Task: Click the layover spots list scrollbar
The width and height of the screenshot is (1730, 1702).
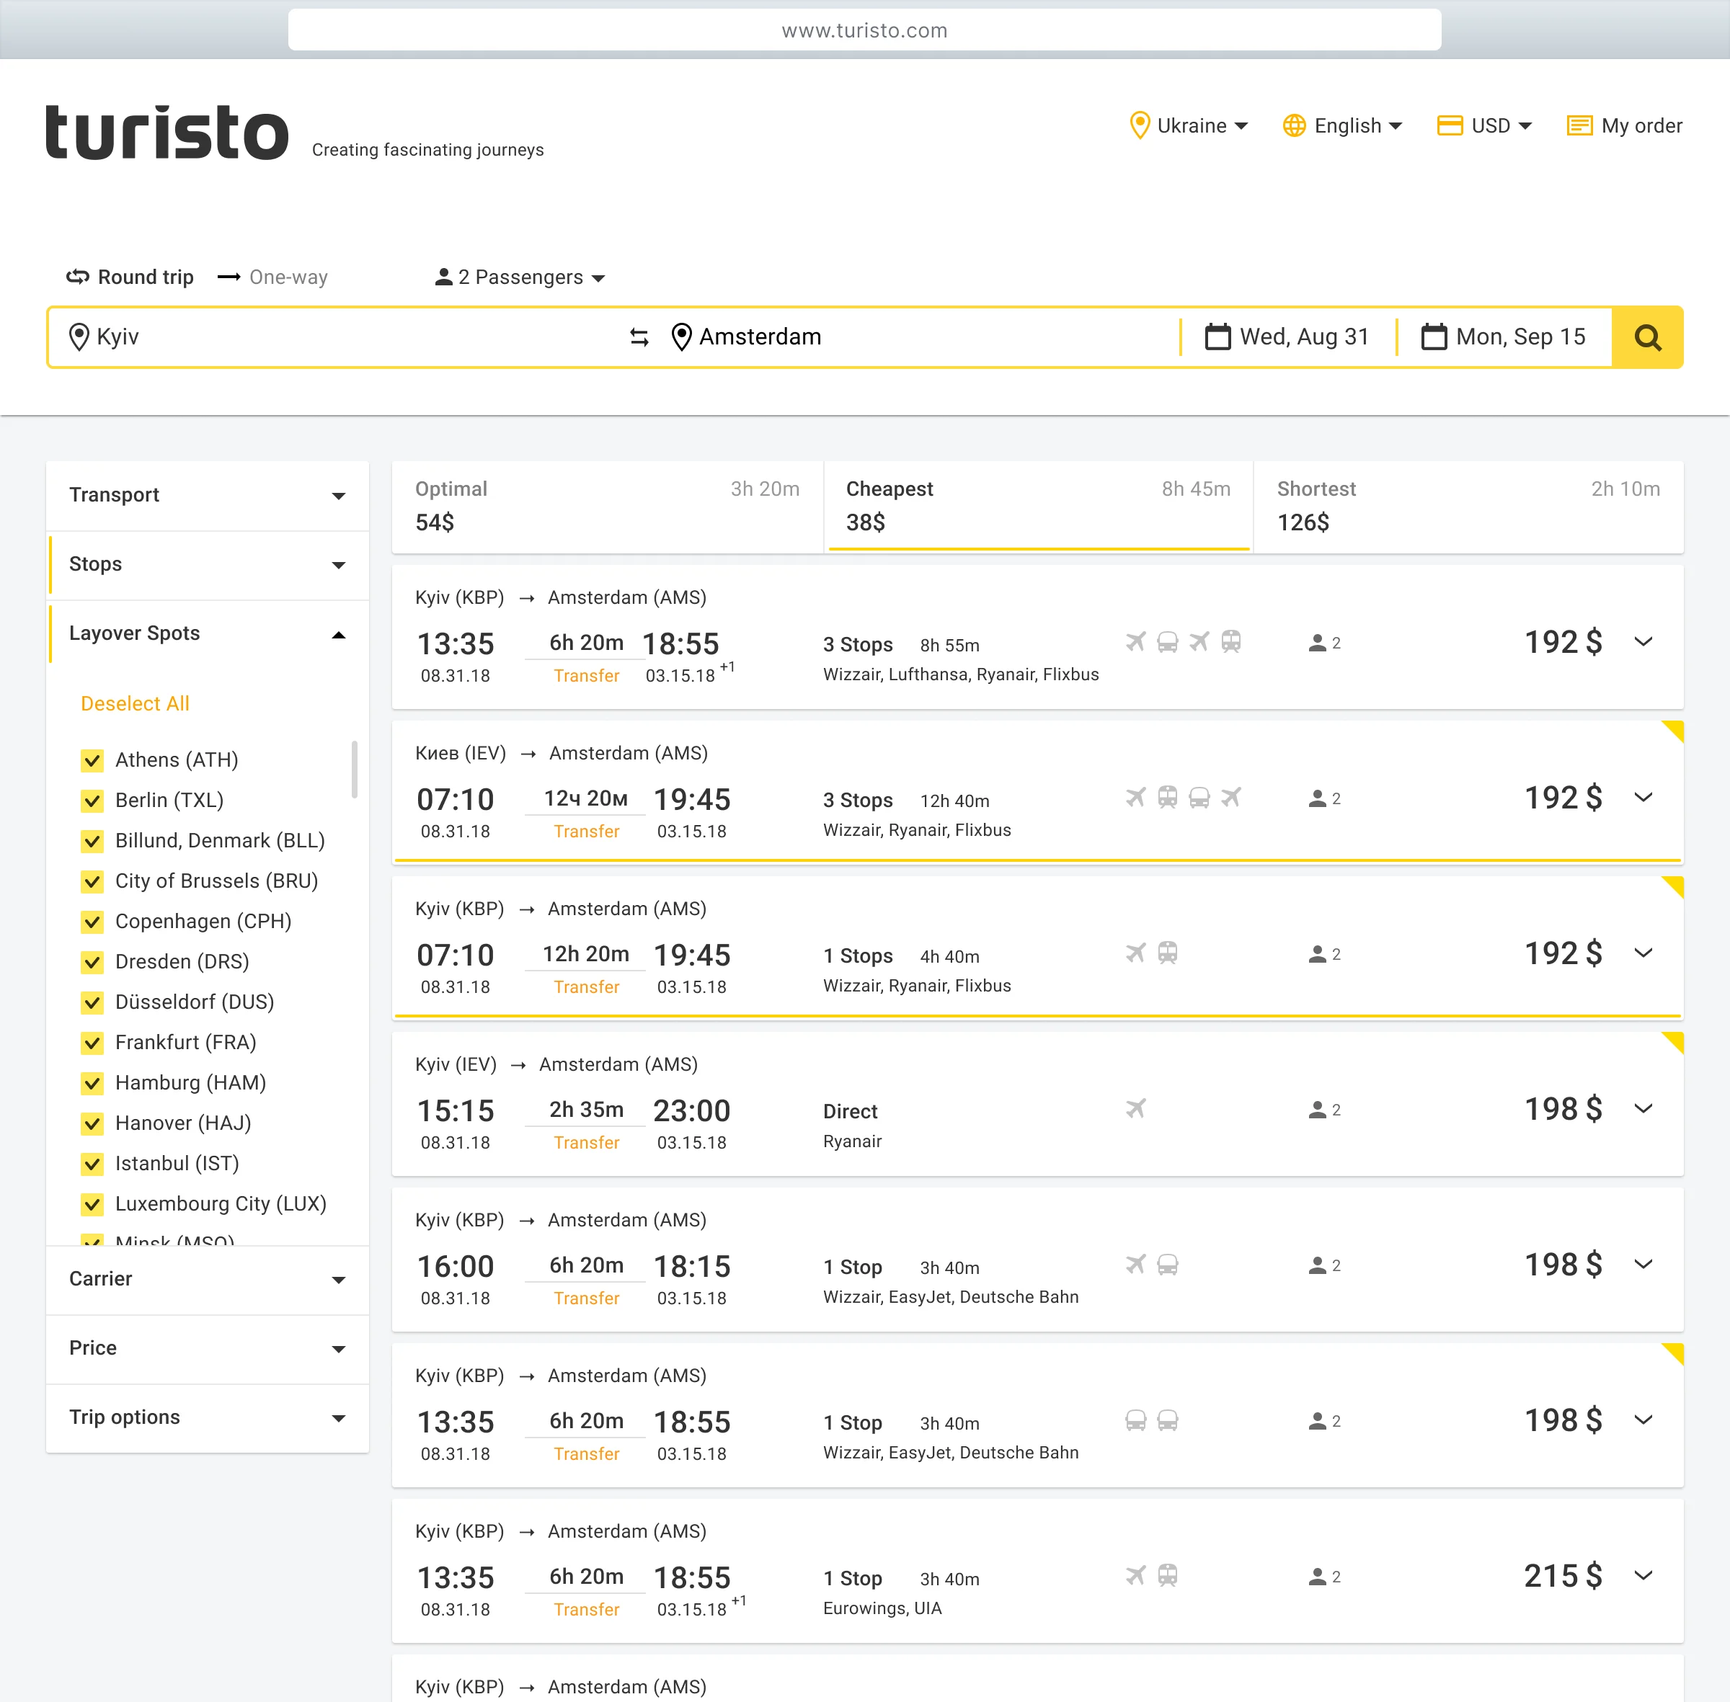Action: pos(354,769)
